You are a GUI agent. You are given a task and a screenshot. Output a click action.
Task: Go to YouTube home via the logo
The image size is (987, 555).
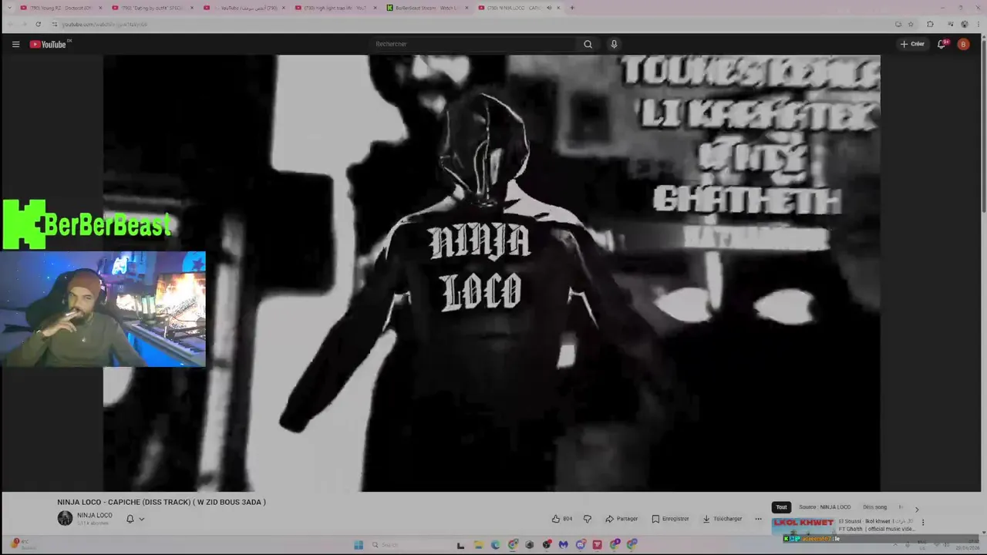50,44
